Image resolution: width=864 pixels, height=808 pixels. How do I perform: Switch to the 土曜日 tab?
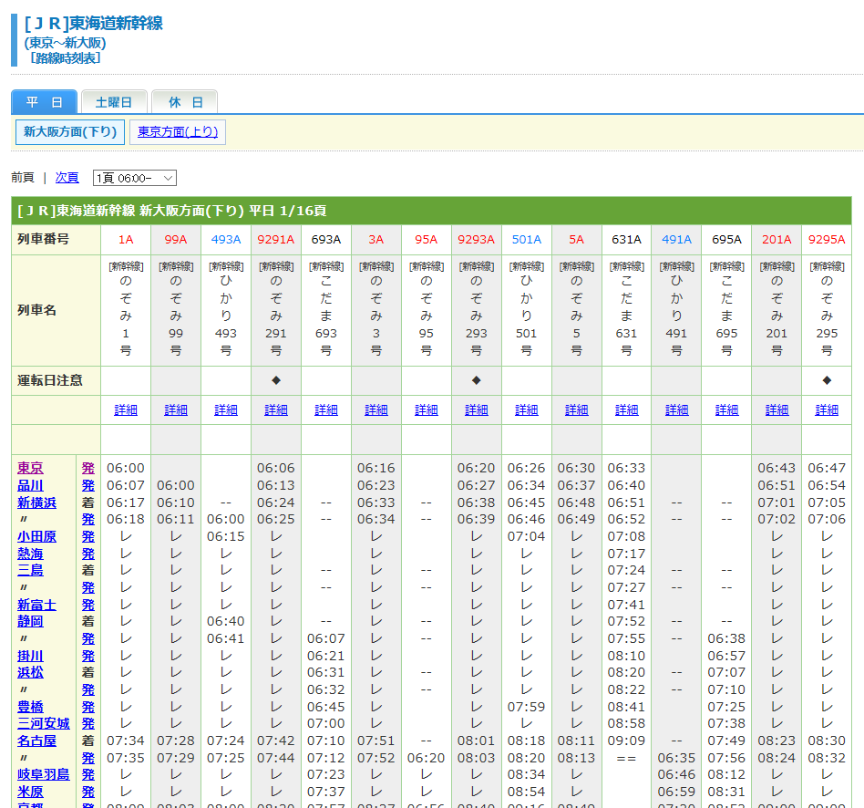pos(114,102)
